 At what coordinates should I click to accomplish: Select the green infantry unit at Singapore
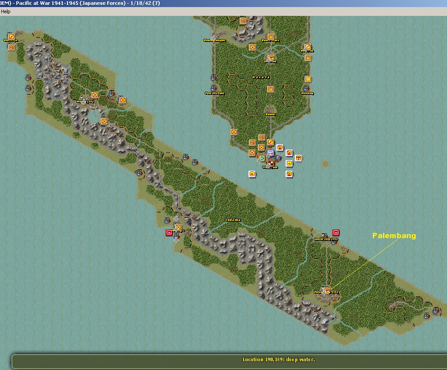coord(262,158)
